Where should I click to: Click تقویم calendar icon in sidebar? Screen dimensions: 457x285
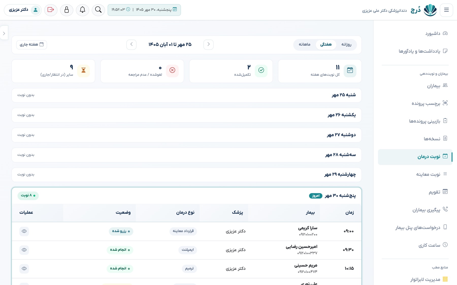pyautogui.click(x=445, y=192)
